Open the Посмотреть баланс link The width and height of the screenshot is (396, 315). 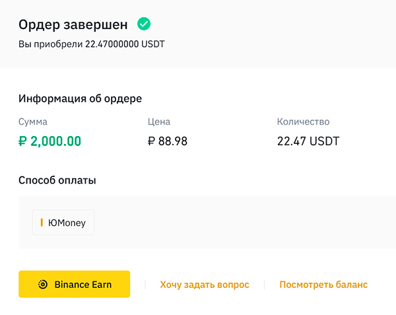click(x=323, y=285)
